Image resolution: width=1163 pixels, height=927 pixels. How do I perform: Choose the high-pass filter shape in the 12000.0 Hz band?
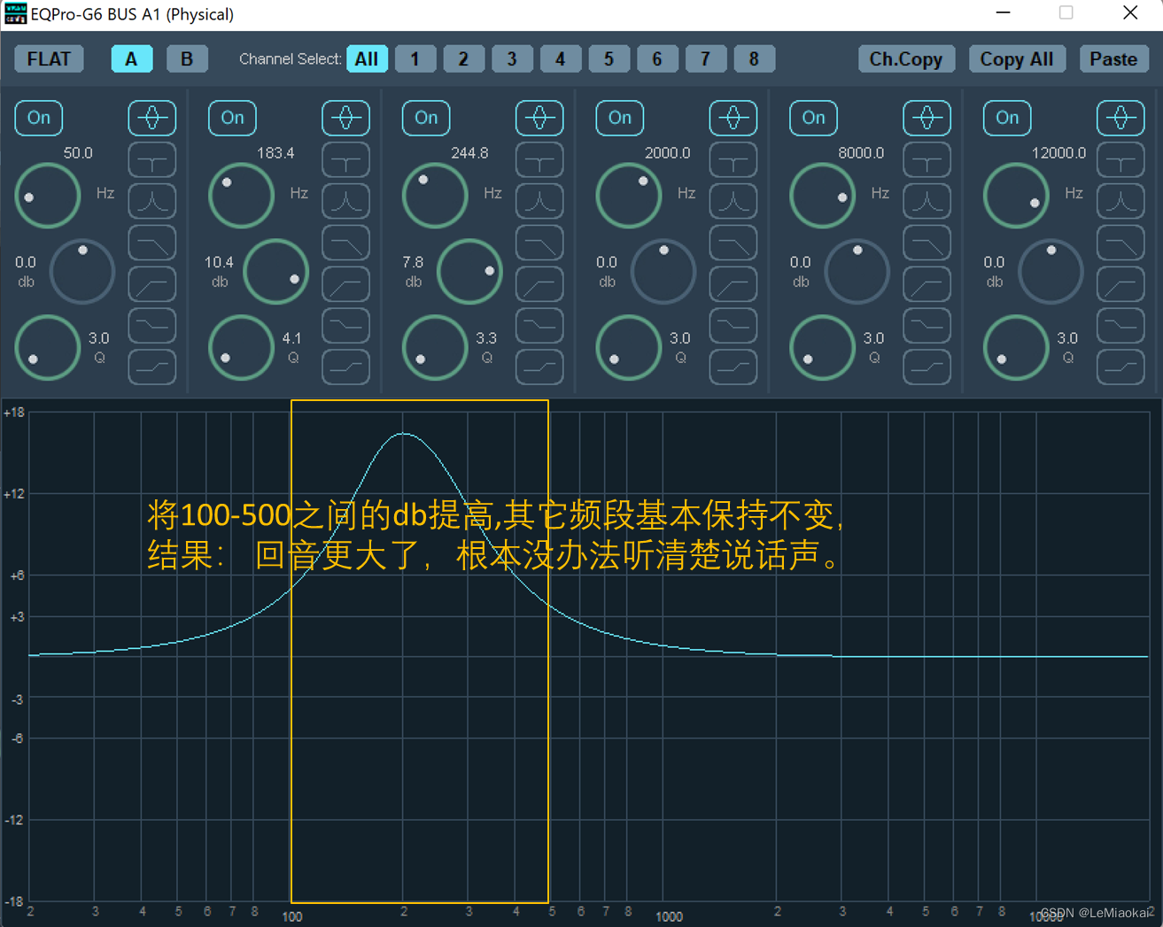pyautogui.click(x=1120, y=284)
